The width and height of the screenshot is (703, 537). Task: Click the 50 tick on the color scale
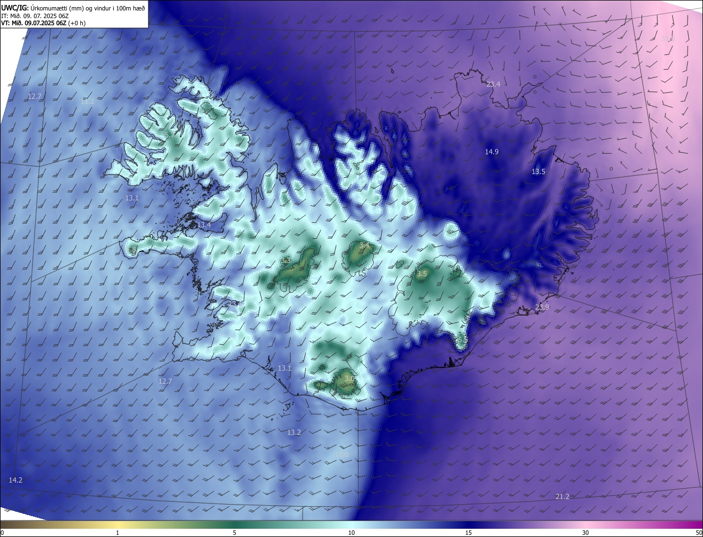click(699, 533)
